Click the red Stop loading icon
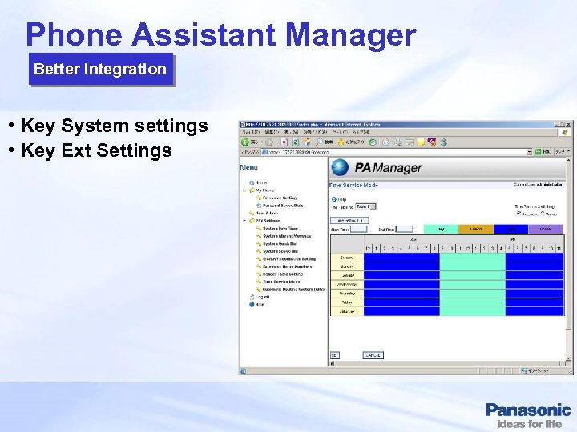The image size is (577, 432). pyautogui.click(x=284, y=142)
